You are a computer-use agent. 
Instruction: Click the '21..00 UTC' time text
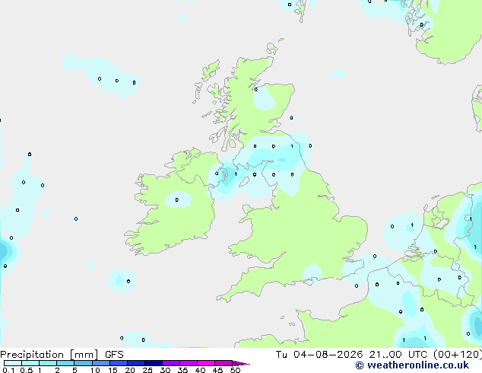pyautogui.click(x=398, y=355)
